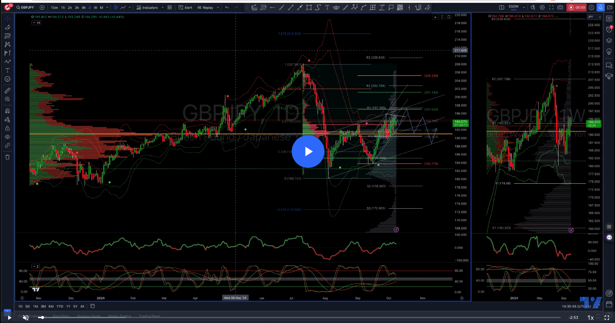
Task: Open the layout selector icon
Action: (x=502, y=7)
